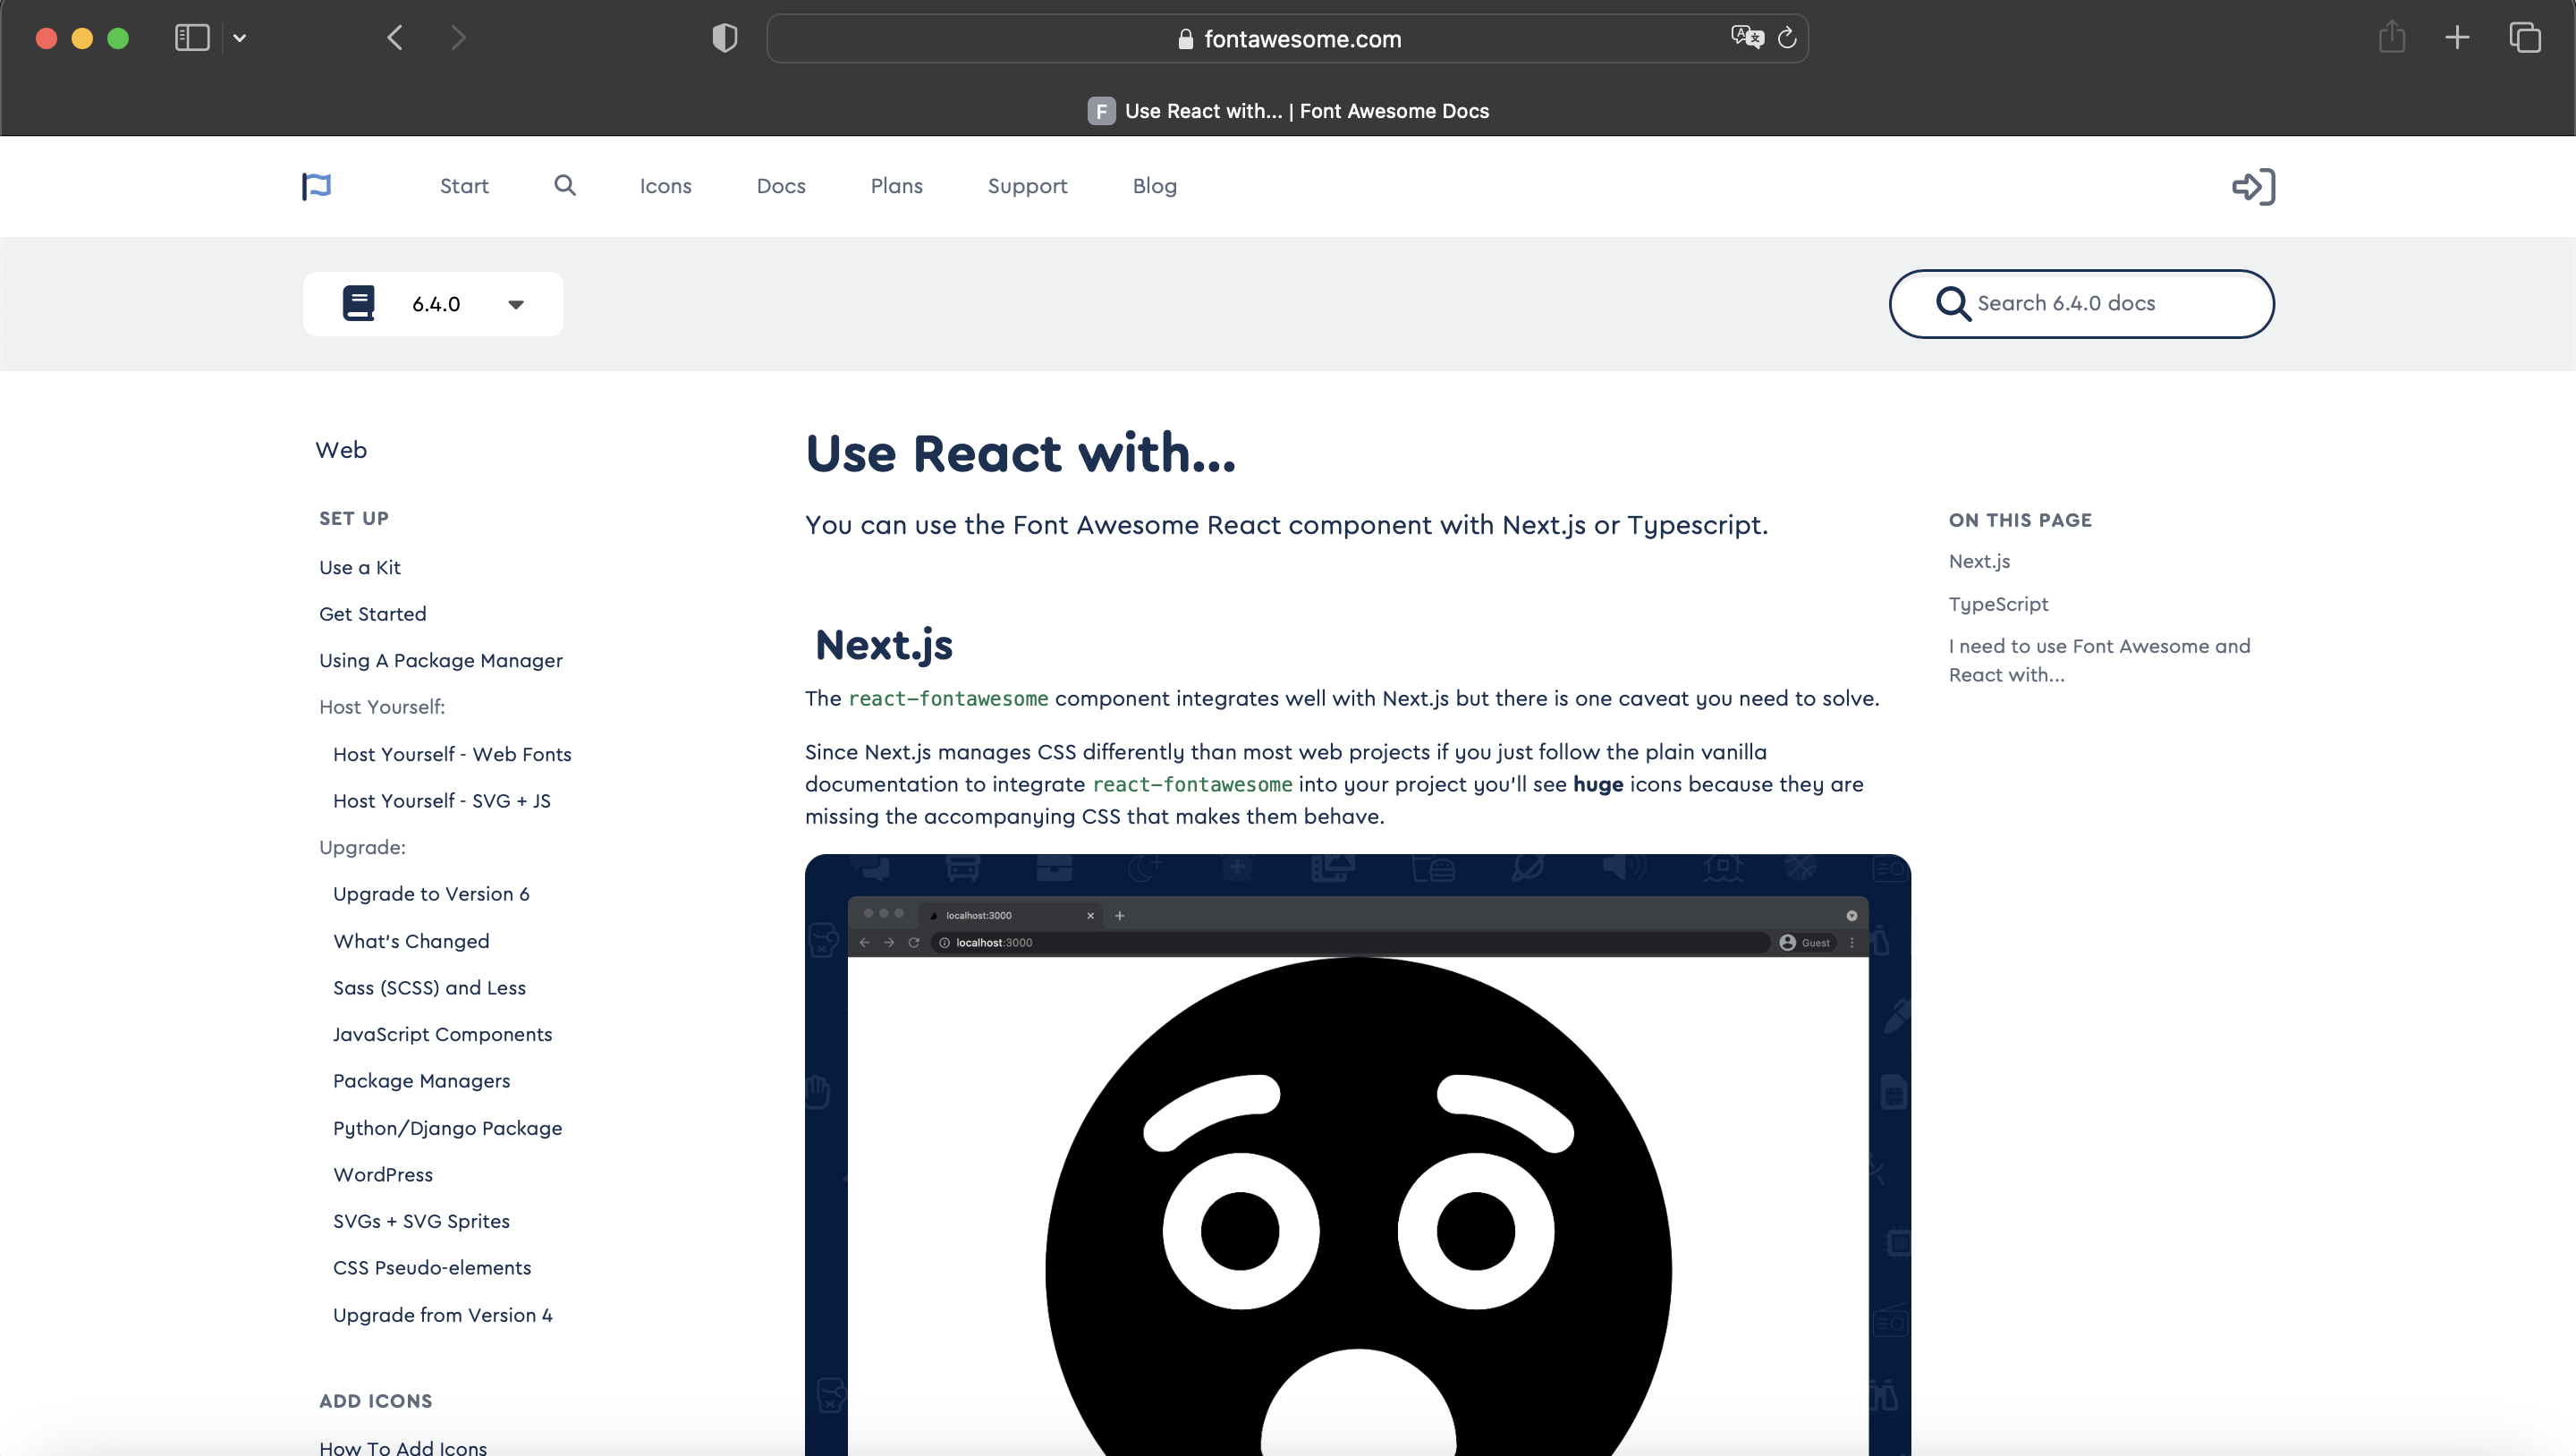The width and height of the screenshot is (2576, 1456).
Task: Click the tab favicon for Font Awesome Docs
Action: tap(1101, 111)
